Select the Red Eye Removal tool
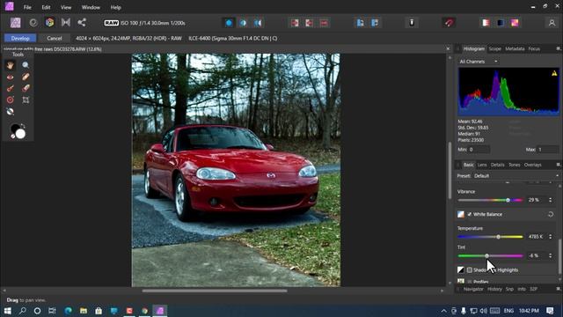The width and height of the screenshot is (563, 317). (10, 77)
